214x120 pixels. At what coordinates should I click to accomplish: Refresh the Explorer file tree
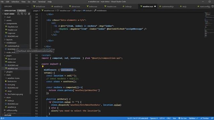(25, 14)
